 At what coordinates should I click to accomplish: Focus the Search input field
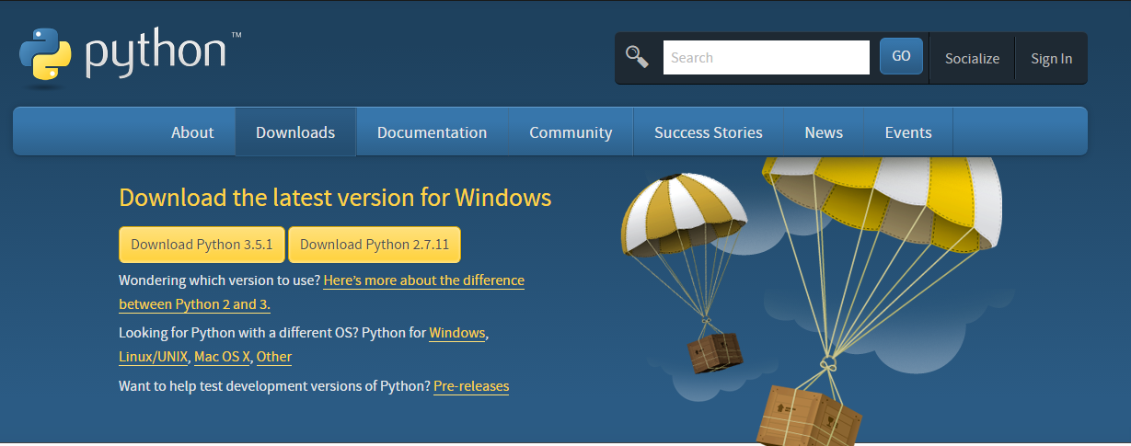[x=766, y=57]
